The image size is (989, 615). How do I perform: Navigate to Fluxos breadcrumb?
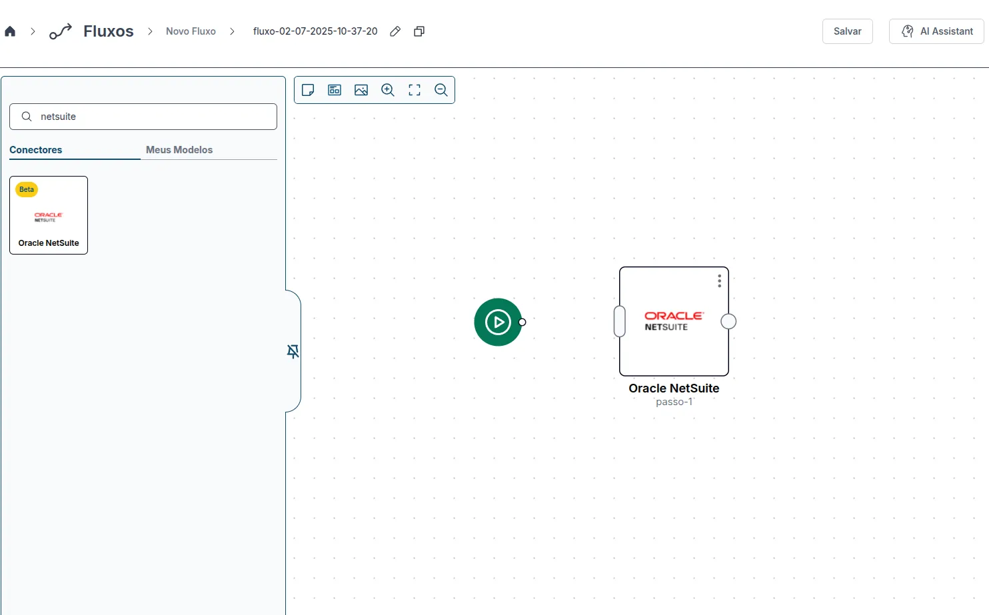(109, 31)
